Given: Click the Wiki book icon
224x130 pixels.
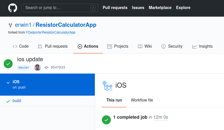Looking at the screenshot, I should point(140,46).
